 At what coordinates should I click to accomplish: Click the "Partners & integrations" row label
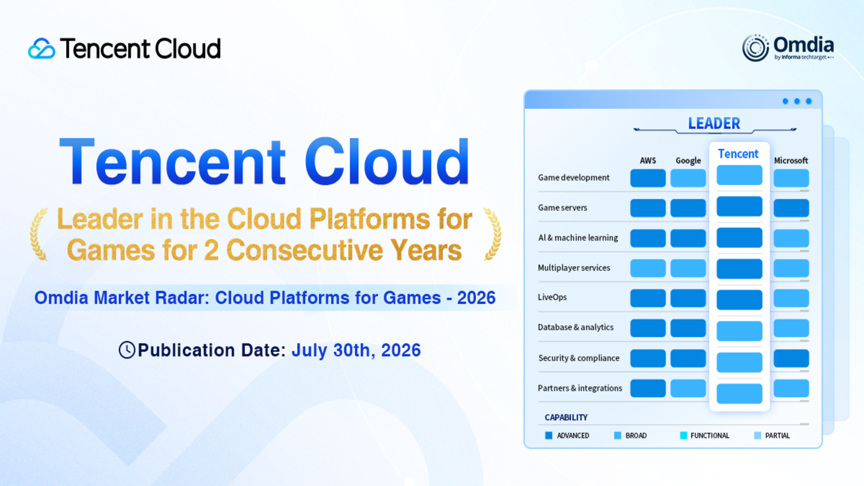(x=580, y=388)
